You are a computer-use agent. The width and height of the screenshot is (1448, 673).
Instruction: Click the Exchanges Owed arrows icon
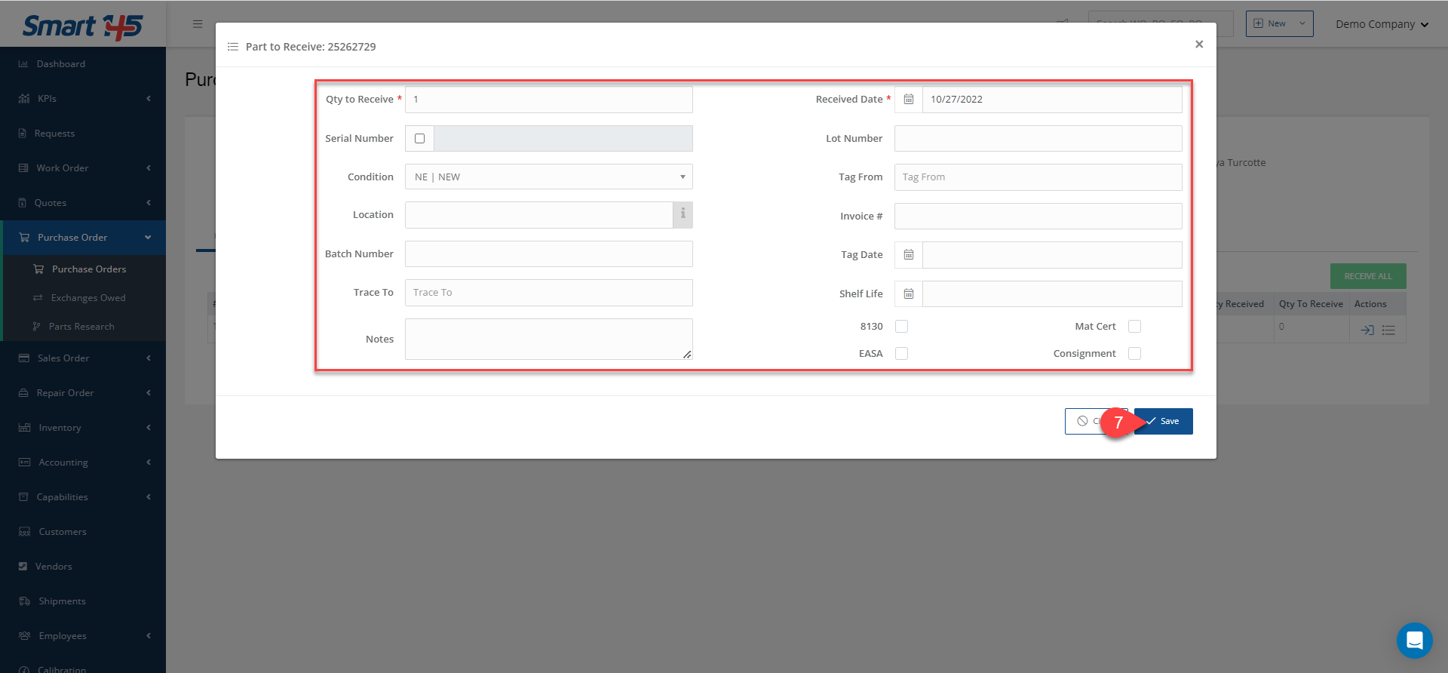coord(38,298)
